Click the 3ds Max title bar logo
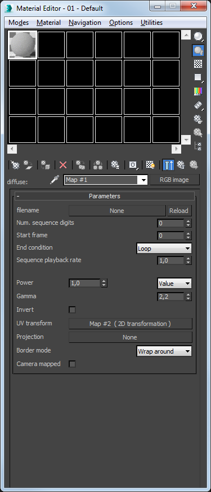This screenshot has height=492, width=211. [10, 8]
